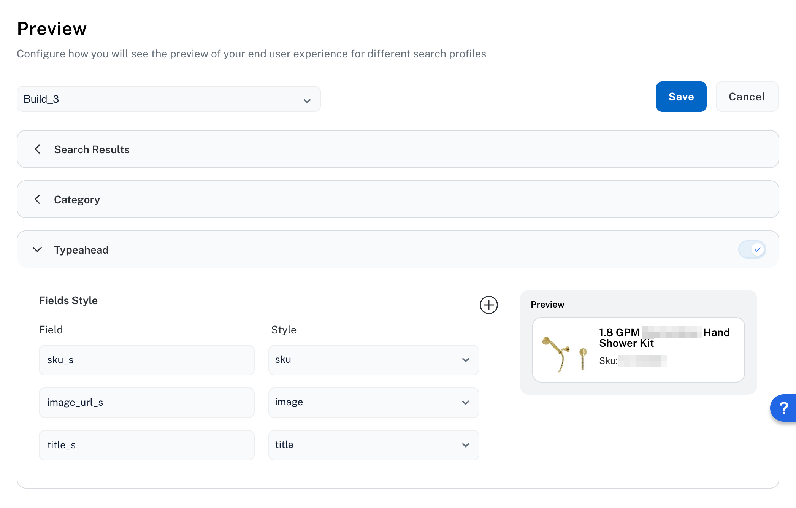Click the collapse chevron next to Typeahead
This screenshot has width=796, height=508.
point(38,249)
